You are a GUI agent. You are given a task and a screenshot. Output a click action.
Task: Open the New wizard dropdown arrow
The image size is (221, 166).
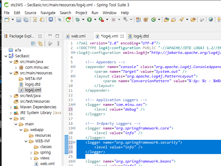[13, 20]
